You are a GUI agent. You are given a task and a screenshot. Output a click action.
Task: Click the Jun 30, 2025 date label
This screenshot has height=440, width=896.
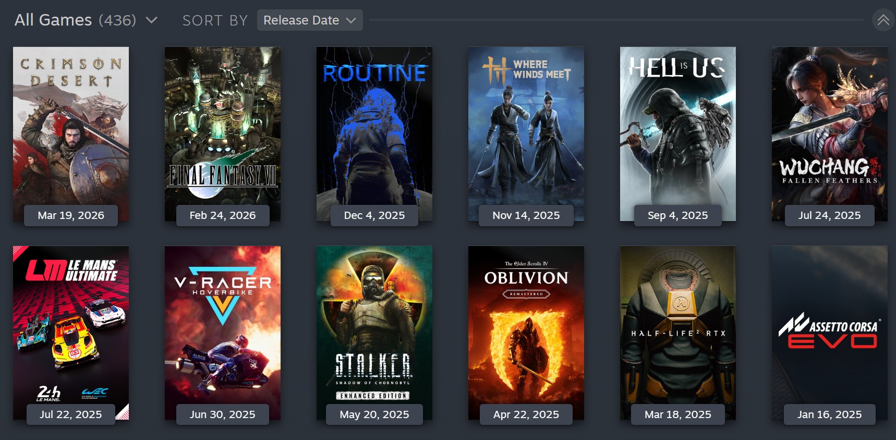point(223,414)
